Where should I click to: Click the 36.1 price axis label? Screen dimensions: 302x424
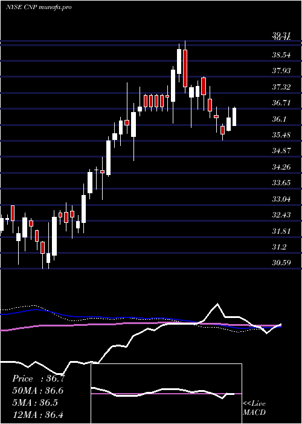click(x=279, y=119)
